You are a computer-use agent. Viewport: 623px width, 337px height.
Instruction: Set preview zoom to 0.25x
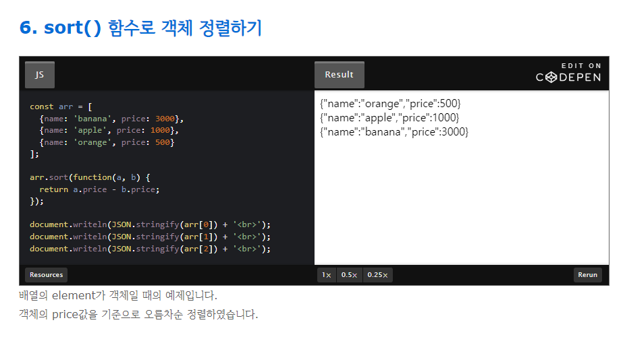tap(377, 275)
